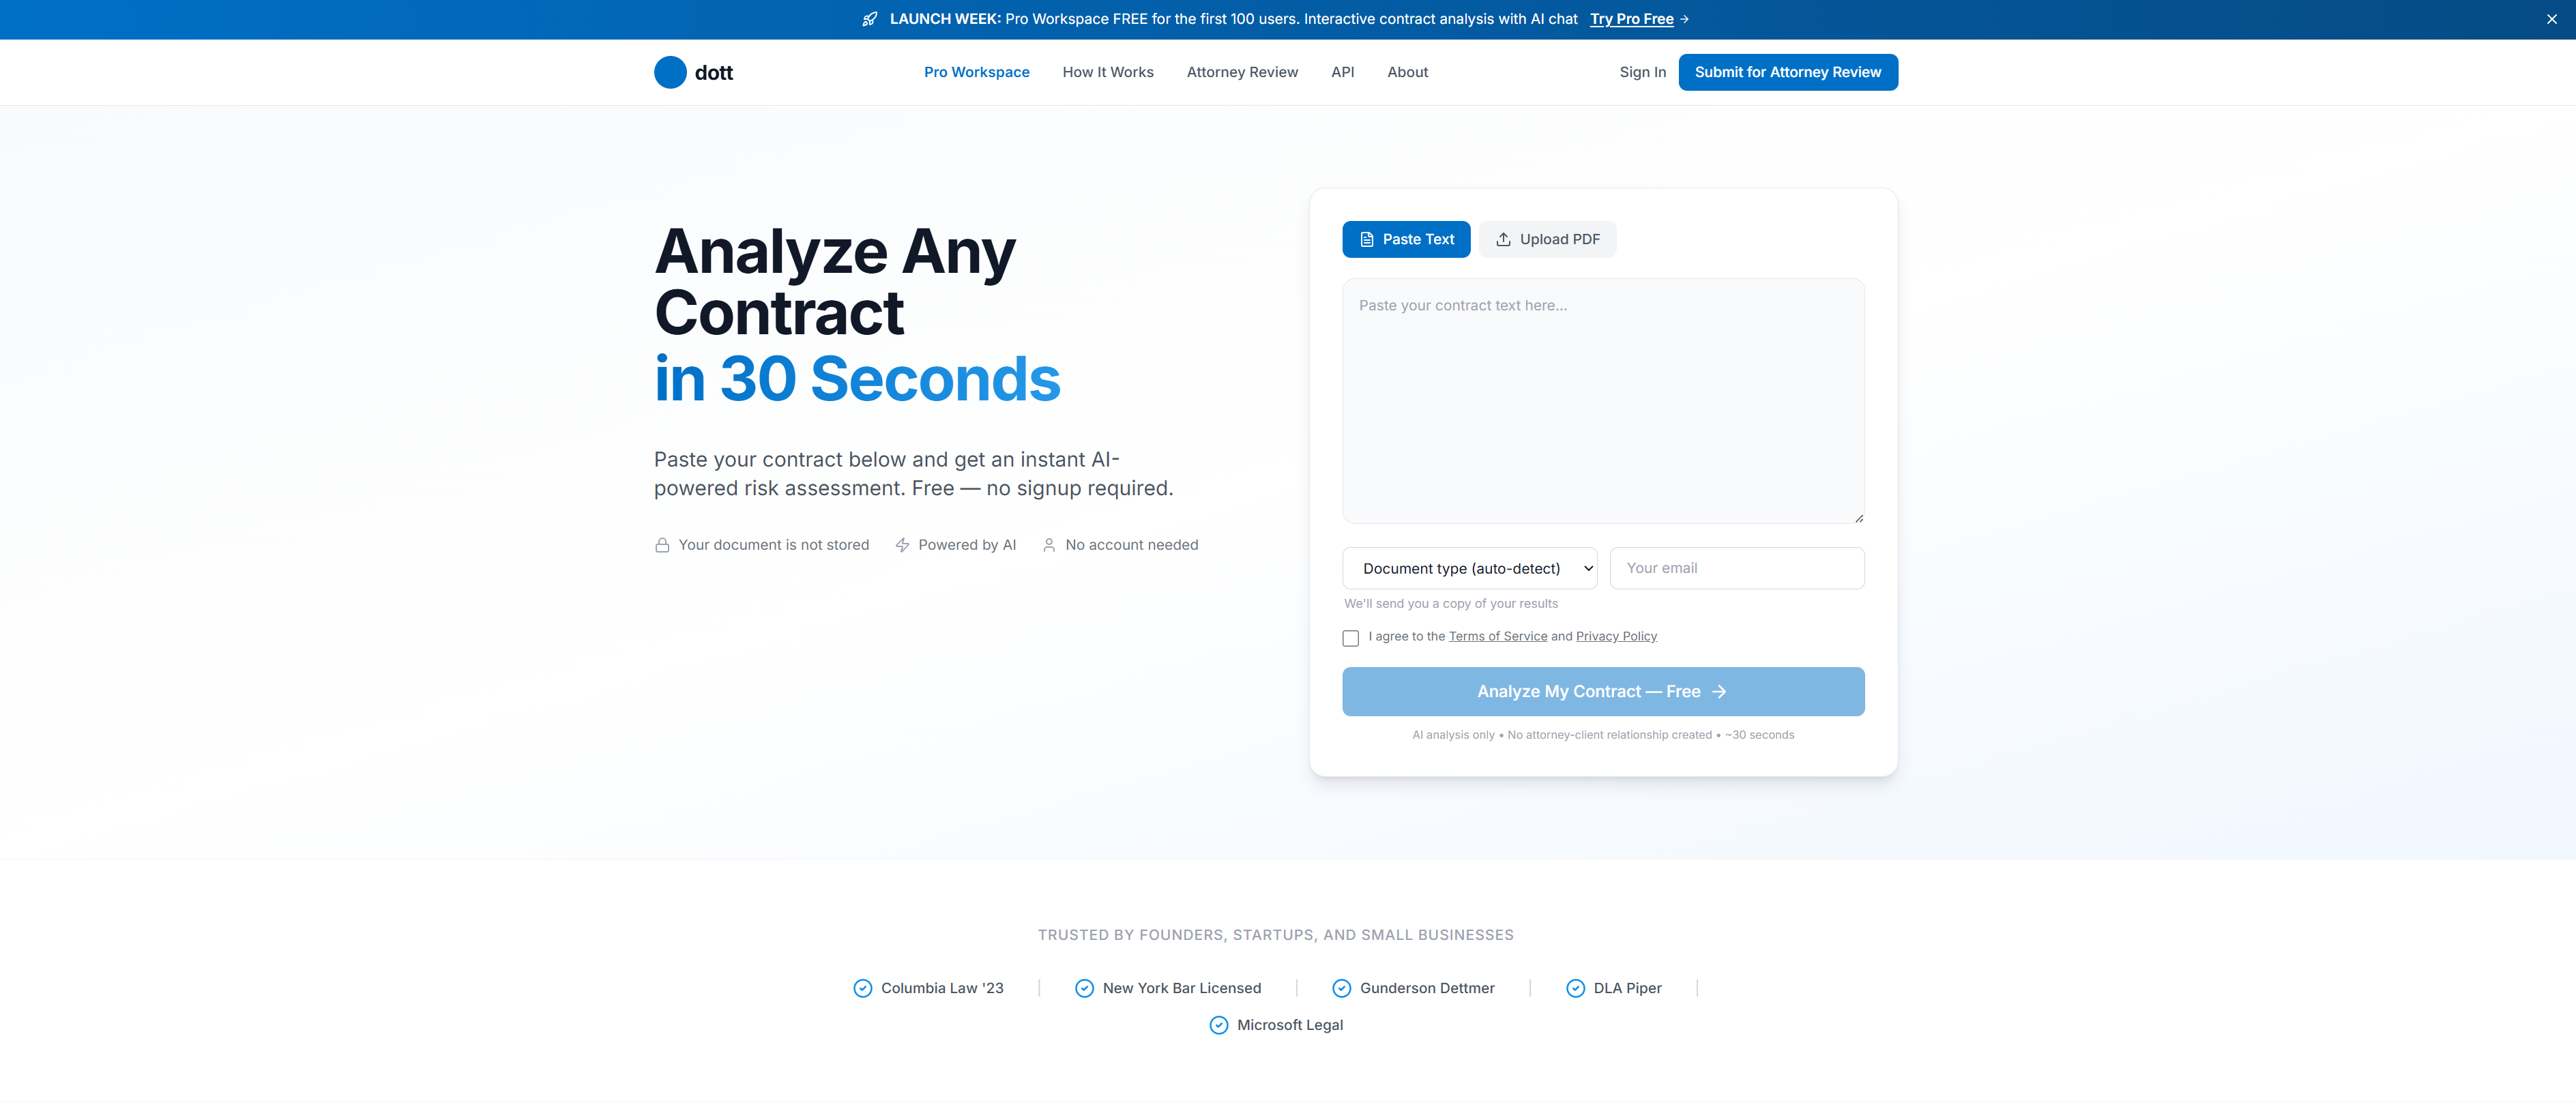Click the checkmark icon beside DLA Piper

[1575, 988]
